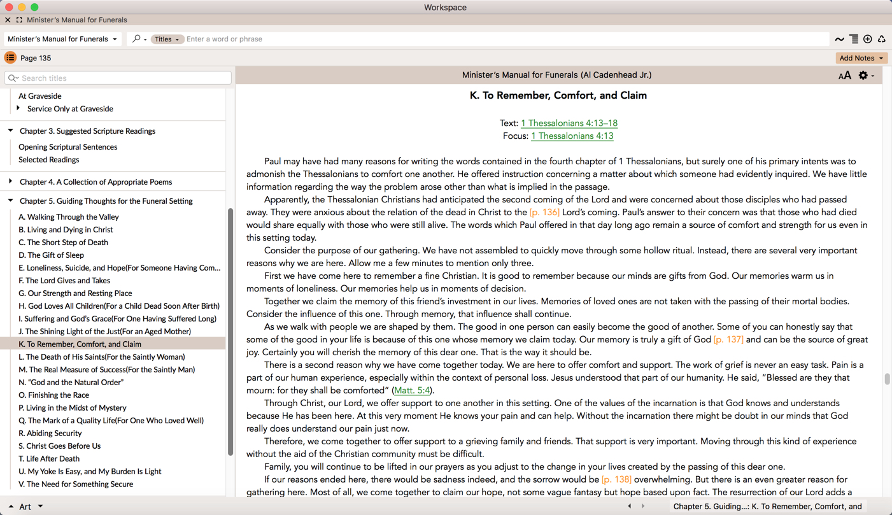
Task: Select D. The Gift of Sleep
Action: pyautogui.click(x=51, y=255)
